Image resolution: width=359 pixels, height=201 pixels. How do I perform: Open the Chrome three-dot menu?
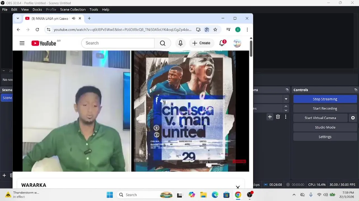coord(247,30)
